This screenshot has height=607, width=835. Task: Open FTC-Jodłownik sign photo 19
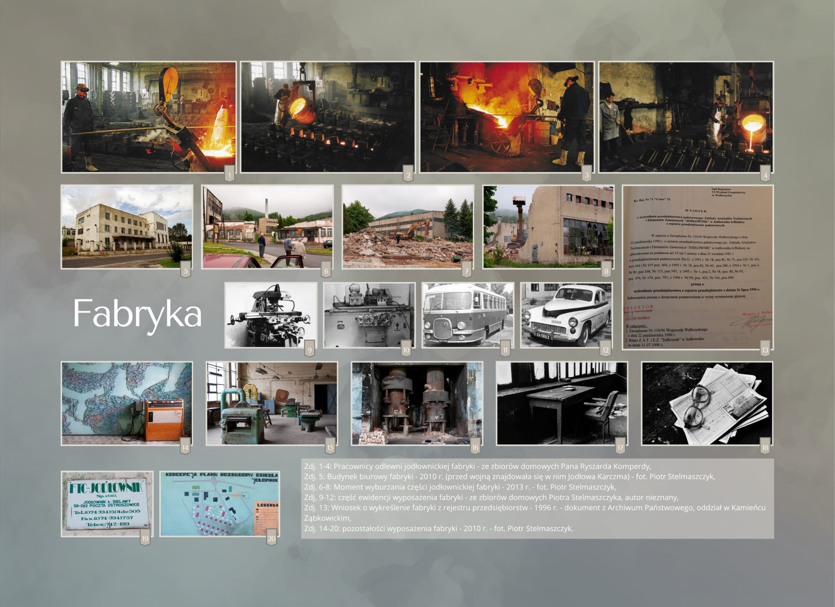tap(107, 504)
